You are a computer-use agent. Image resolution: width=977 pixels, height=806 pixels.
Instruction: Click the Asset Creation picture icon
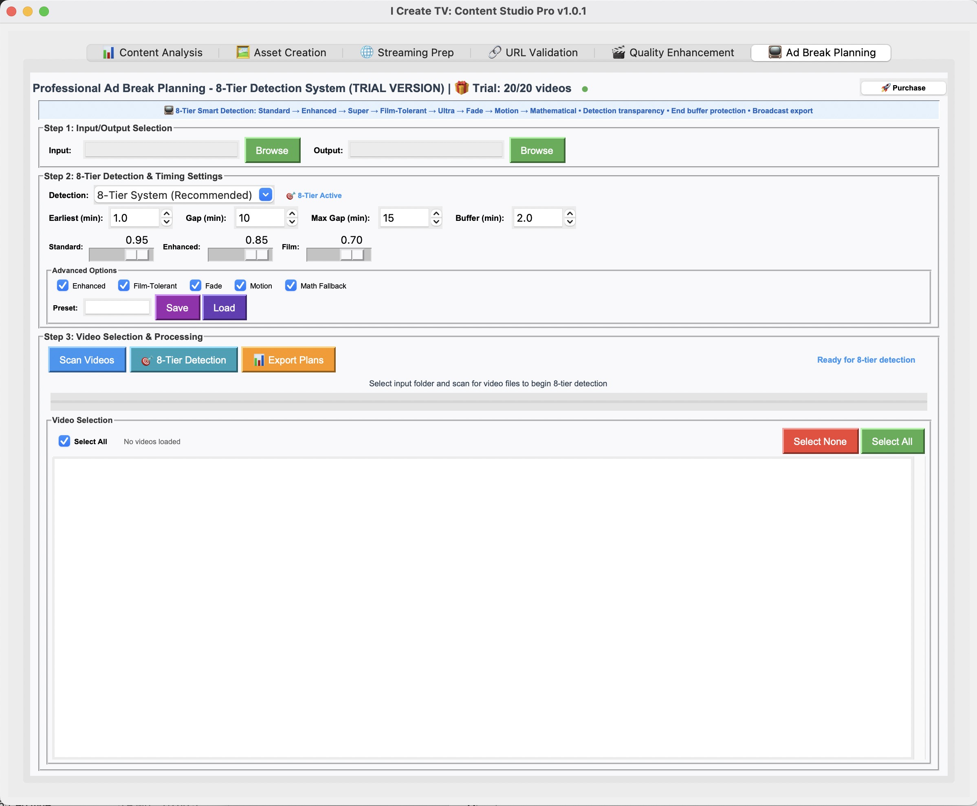[x=242, y=53]
